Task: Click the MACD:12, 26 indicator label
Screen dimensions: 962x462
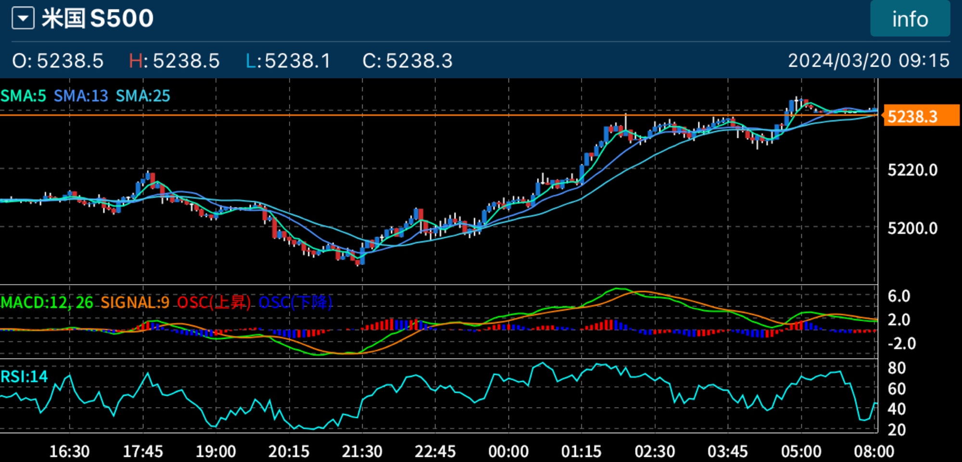Action: pos(47,303)
